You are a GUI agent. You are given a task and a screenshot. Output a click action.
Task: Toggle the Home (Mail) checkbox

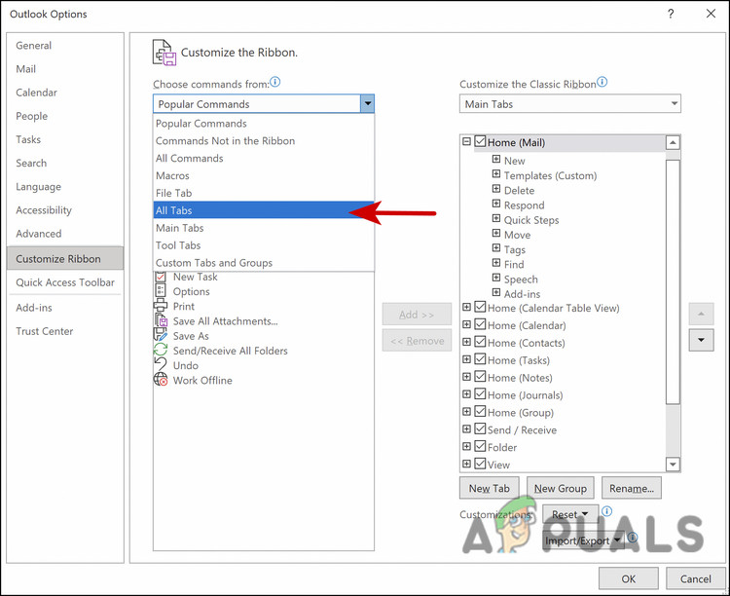pyautogui.click(x=480, y=141)
